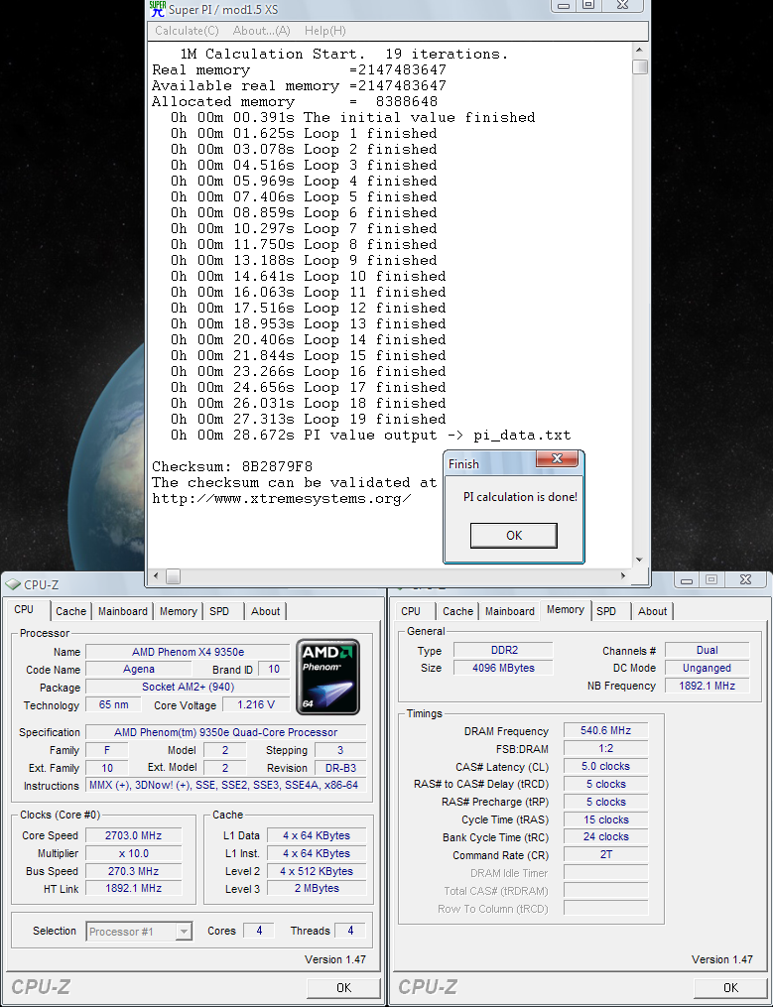Click the Command Rate value 2T

(606, 855)
